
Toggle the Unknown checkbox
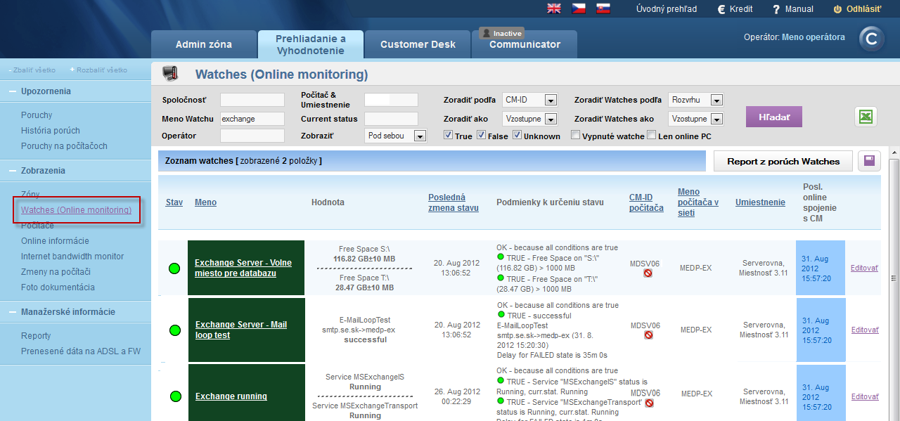coord(517,136)
